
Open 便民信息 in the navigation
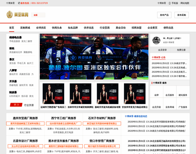pos(168,28)
